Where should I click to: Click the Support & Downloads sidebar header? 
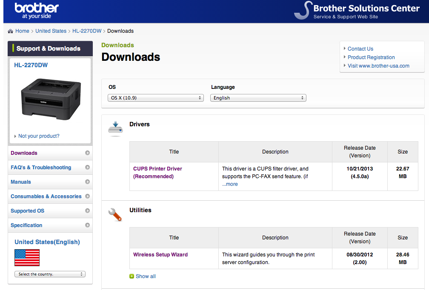coord(50,48)
